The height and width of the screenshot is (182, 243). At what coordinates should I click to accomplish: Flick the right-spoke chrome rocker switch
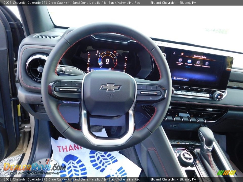coord(149,93)
